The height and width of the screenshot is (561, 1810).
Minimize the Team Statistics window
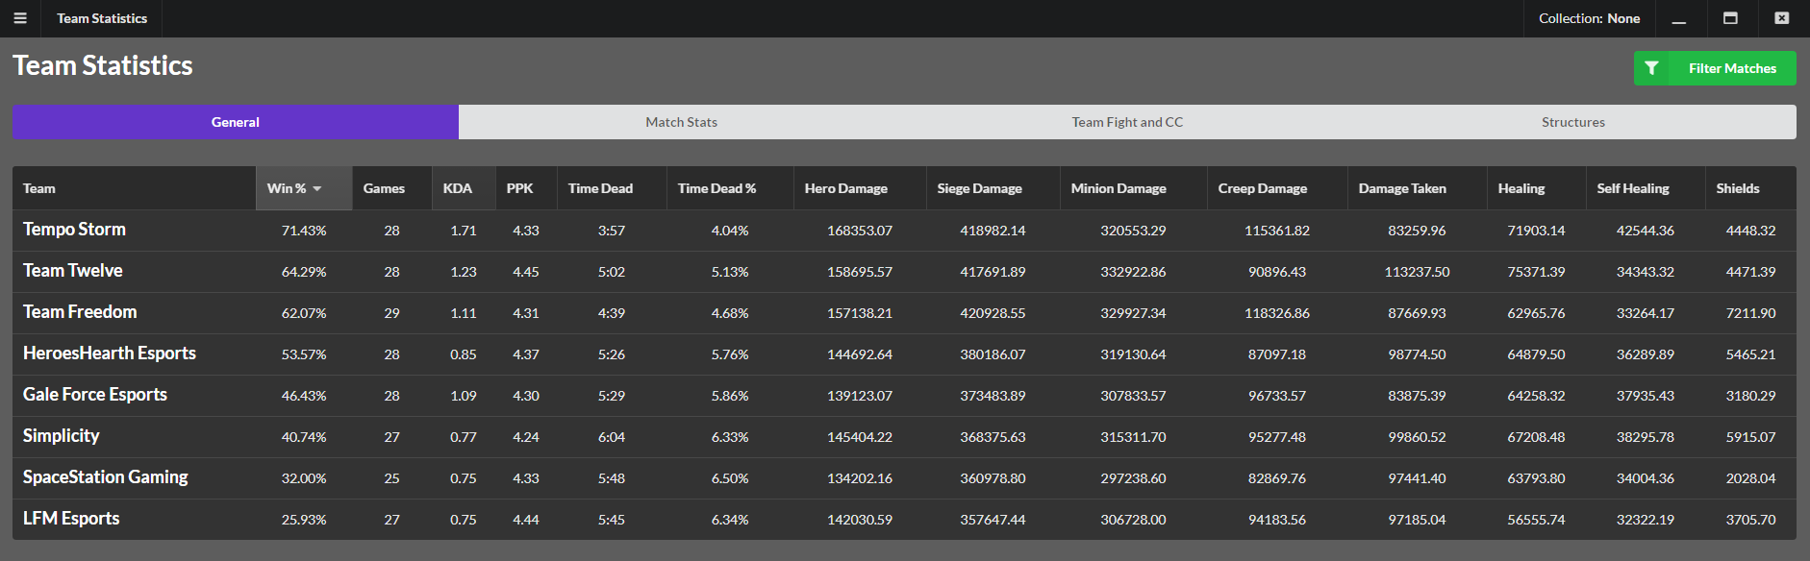[x=1679, y=18]
